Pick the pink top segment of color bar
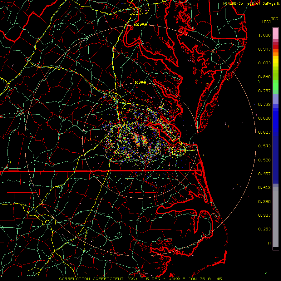281x281 pixels. click(x=276, y=33)
